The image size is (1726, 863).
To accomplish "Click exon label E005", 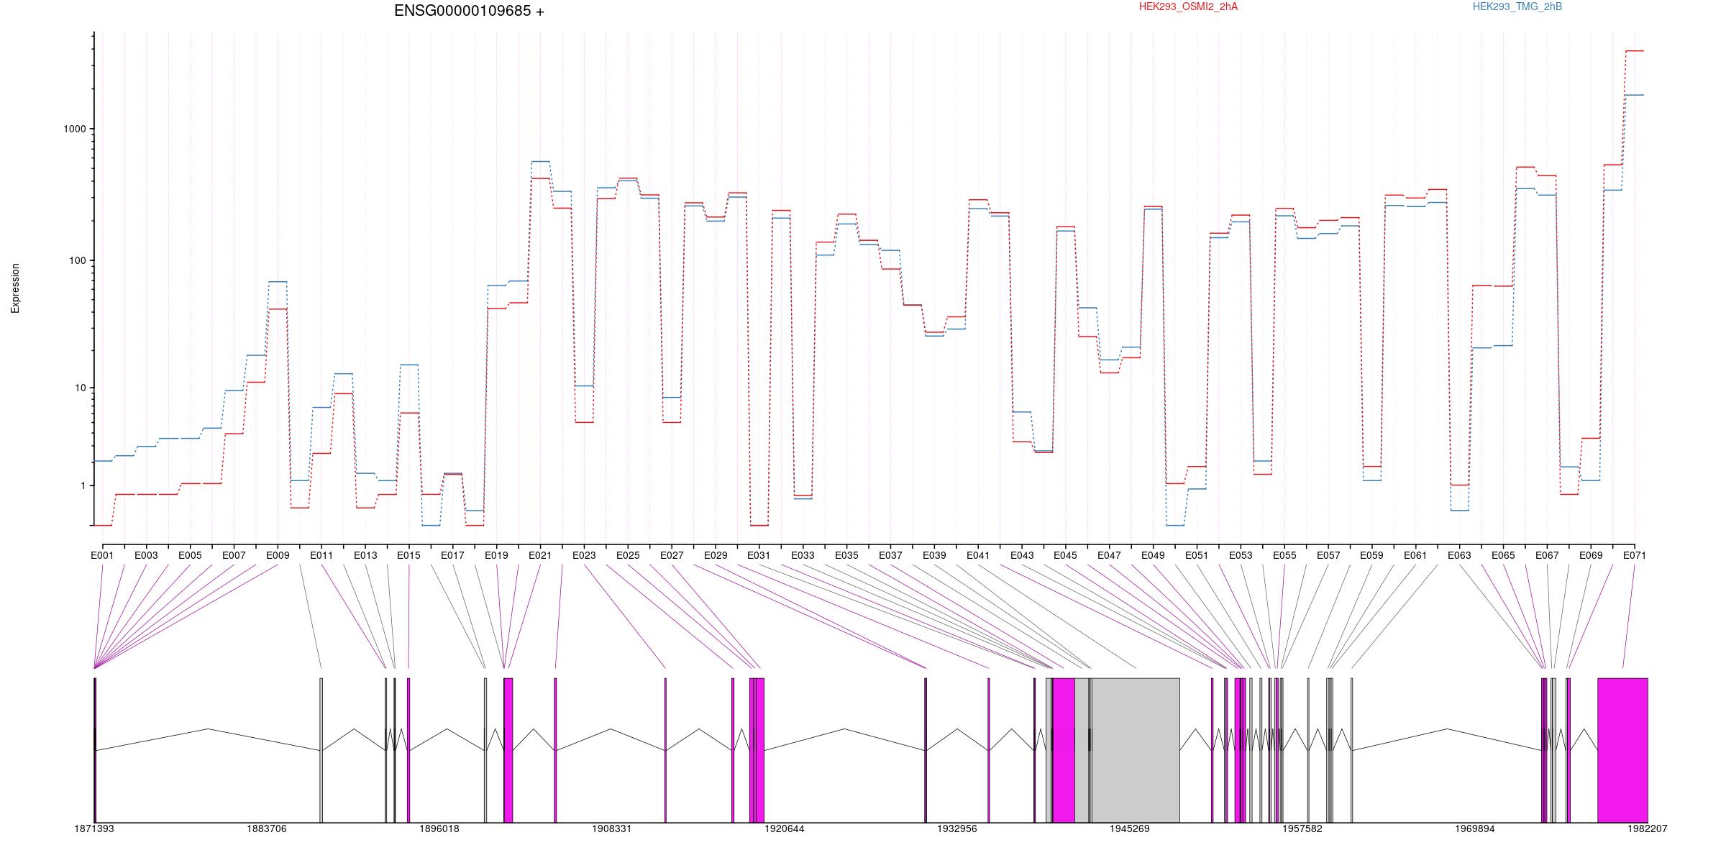I will 190,555.
